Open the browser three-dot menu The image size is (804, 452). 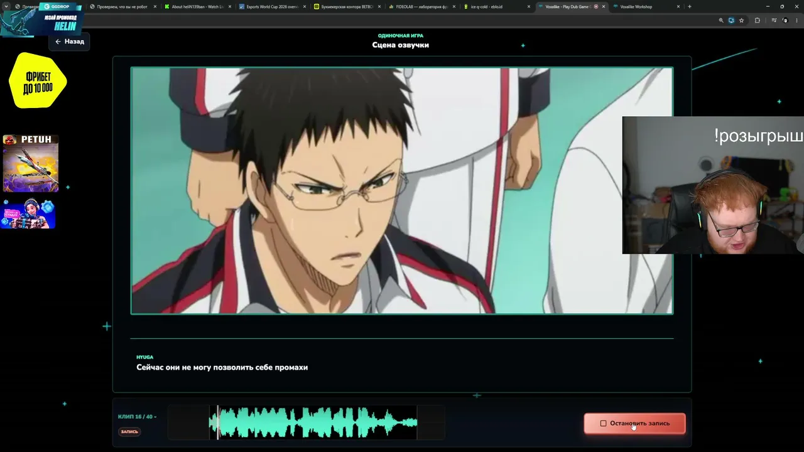click(x=796, y=21)
